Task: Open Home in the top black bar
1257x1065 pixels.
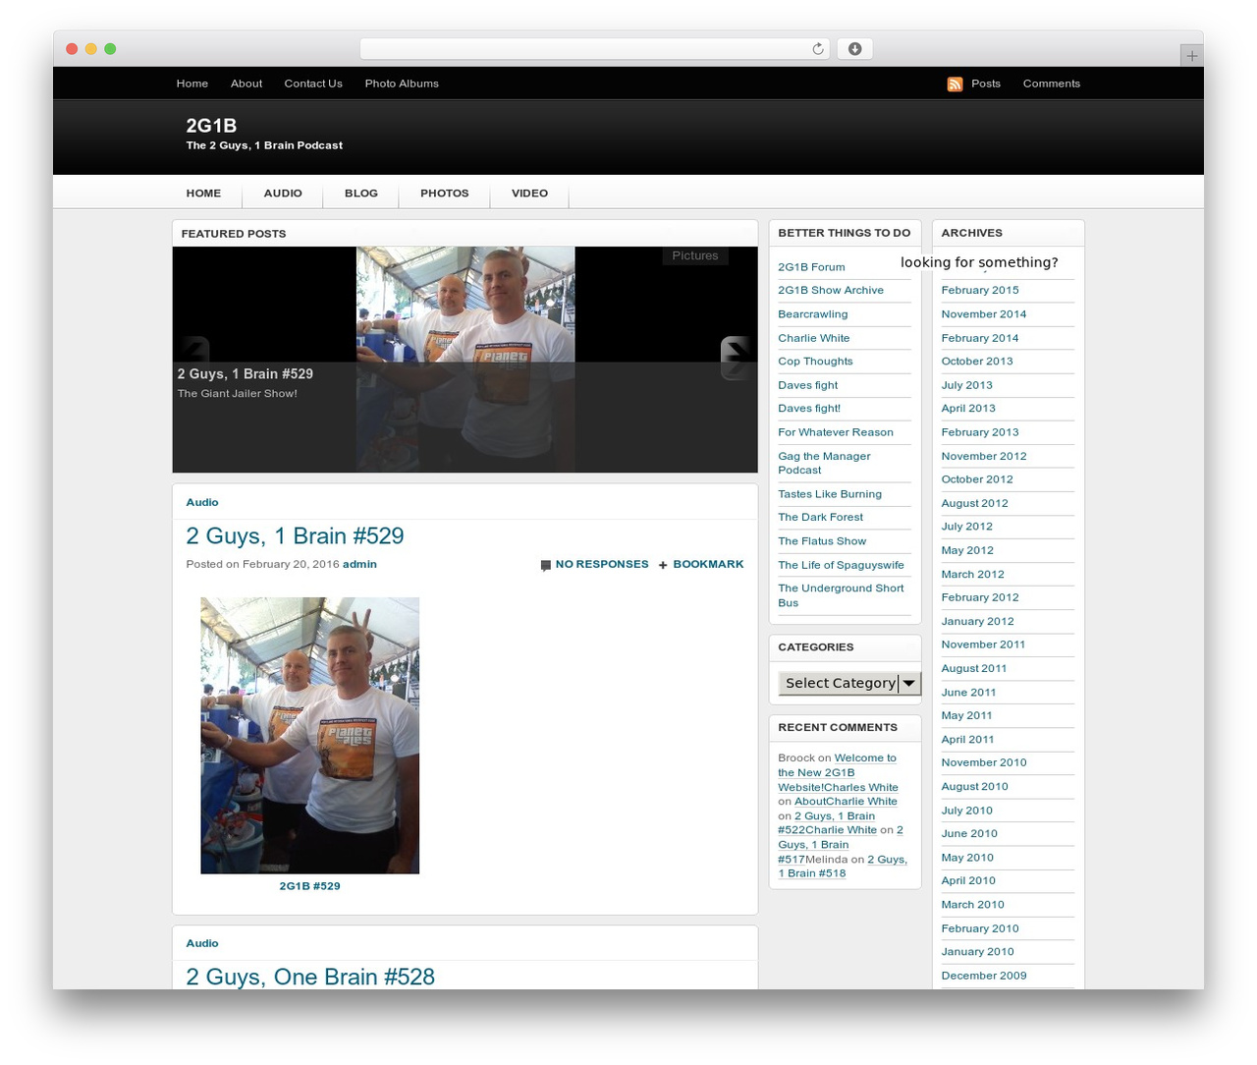Action: (x=192, y=84)
